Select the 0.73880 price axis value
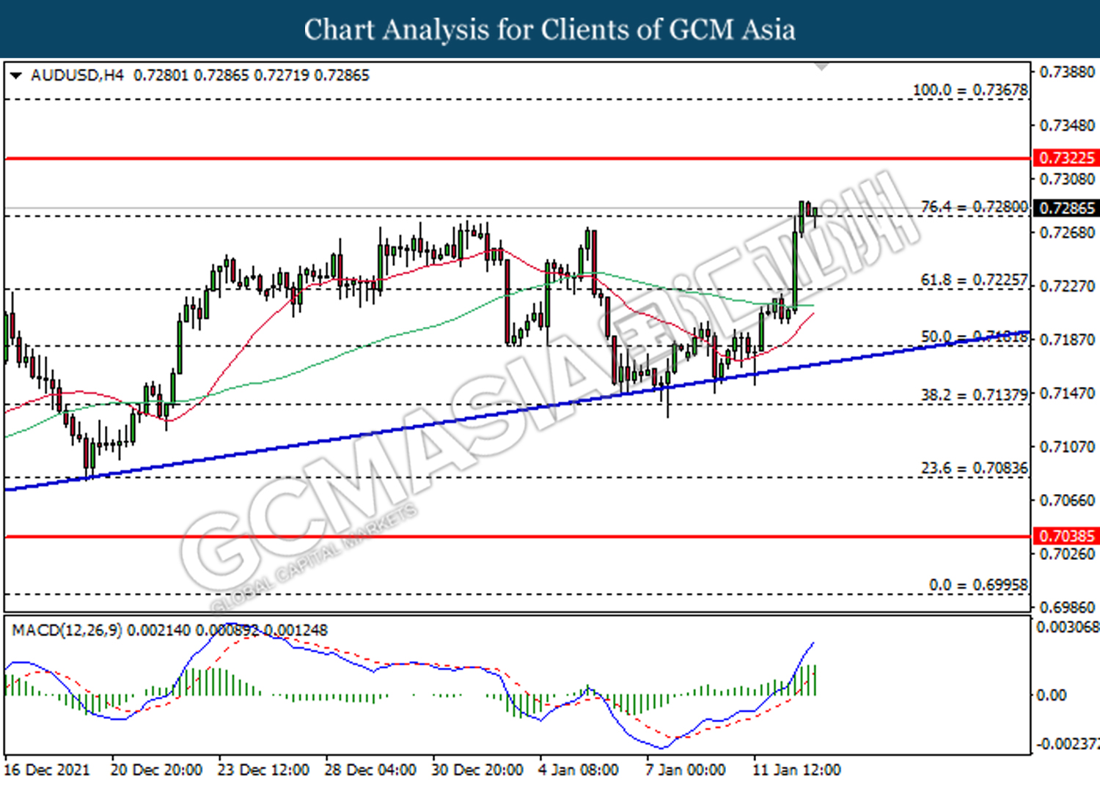The image size is (1100, 785). pyautogui.click(x=1067, y=72)
